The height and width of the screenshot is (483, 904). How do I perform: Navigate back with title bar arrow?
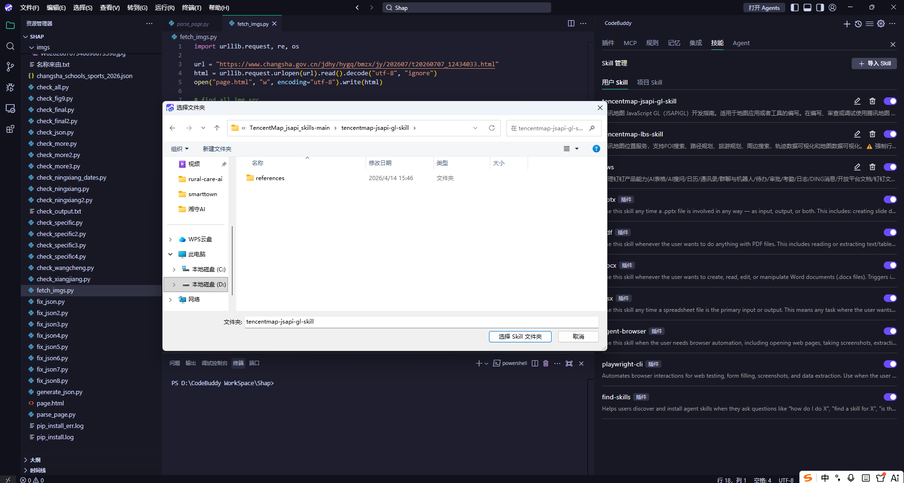[357, 8]
